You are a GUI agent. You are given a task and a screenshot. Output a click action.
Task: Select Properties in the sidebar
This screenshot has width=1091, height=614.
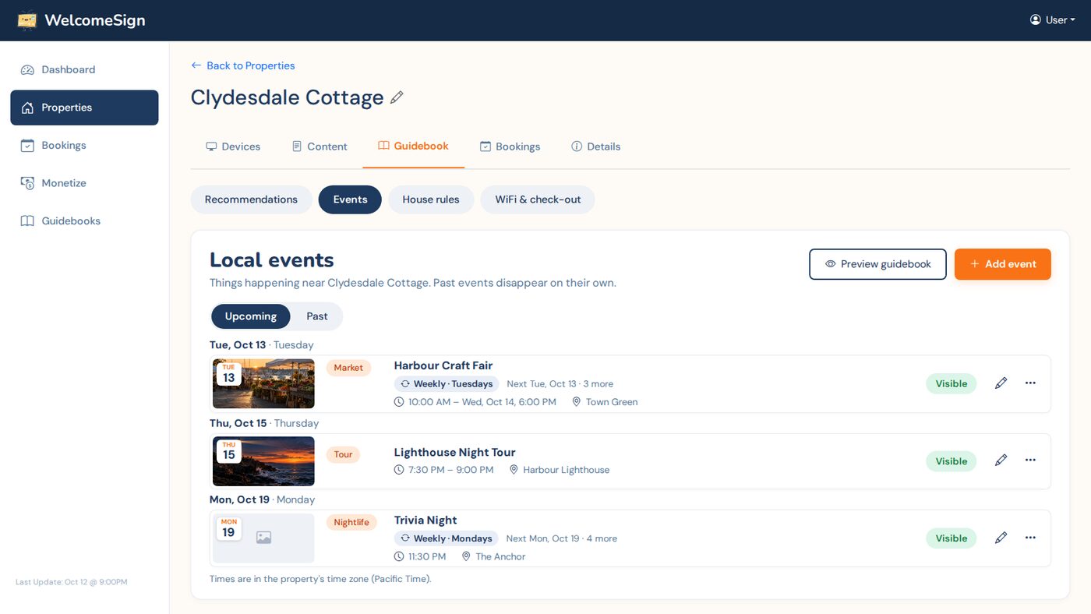click(84, 108)
